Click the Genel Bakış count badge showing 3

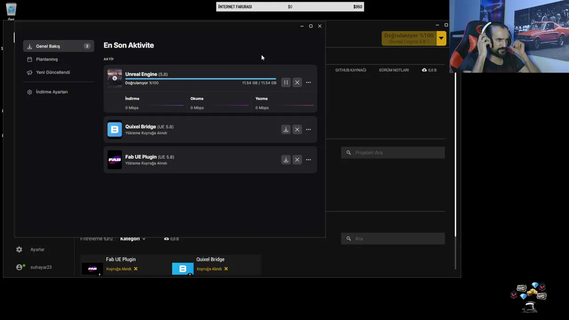(x=87, y=46)
